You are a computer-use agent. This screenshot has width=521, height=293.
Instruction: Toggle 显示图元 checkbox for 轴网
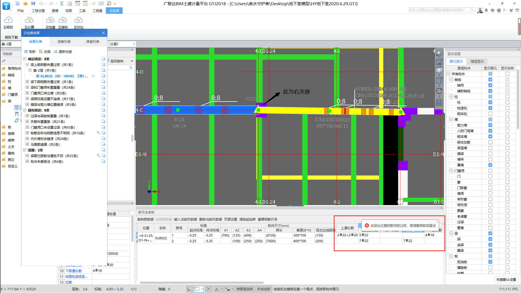(490, 85)
